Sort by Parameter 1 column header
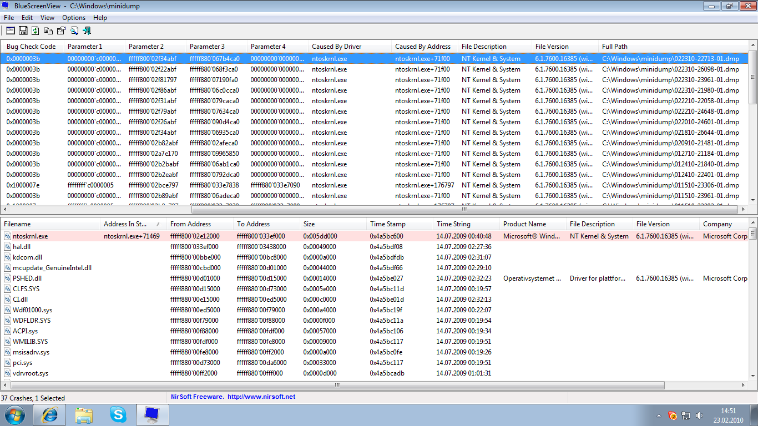 tap(95, 47)
